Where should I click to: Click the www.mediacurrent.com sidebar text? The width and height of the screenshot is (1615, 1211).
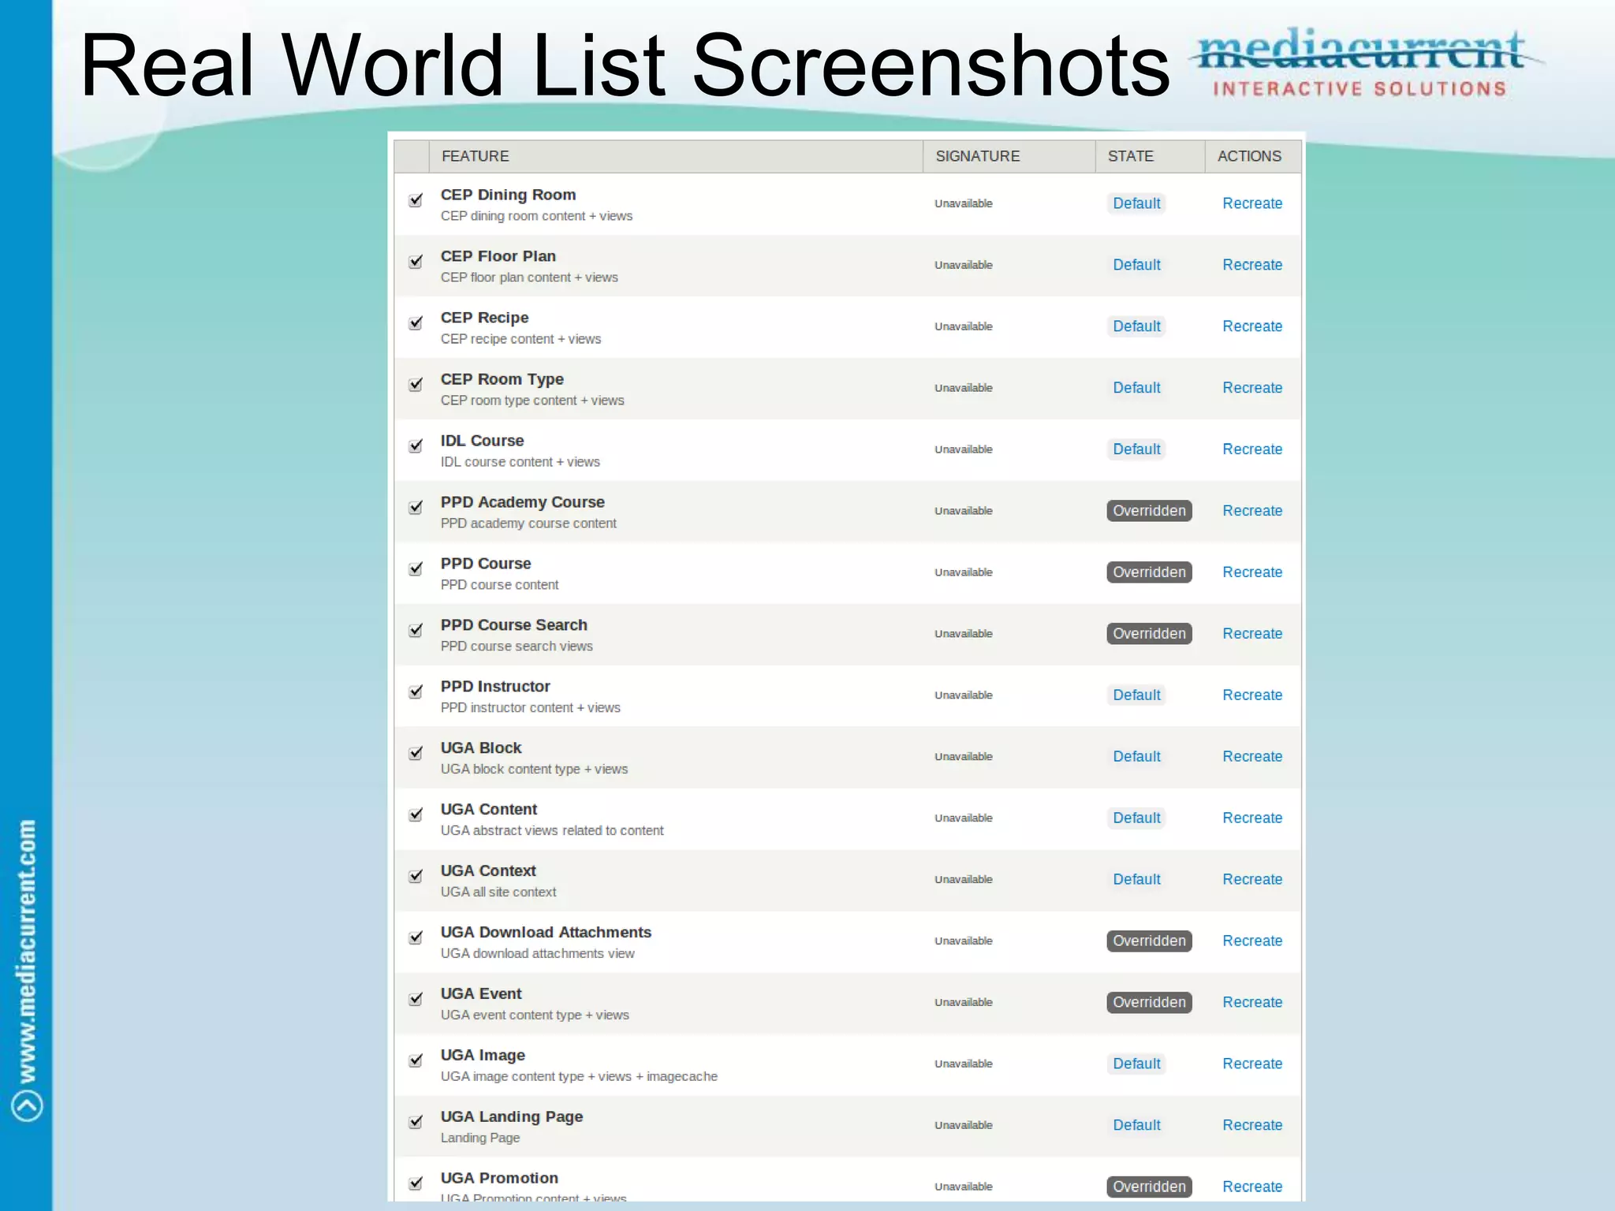pos(27,951)
